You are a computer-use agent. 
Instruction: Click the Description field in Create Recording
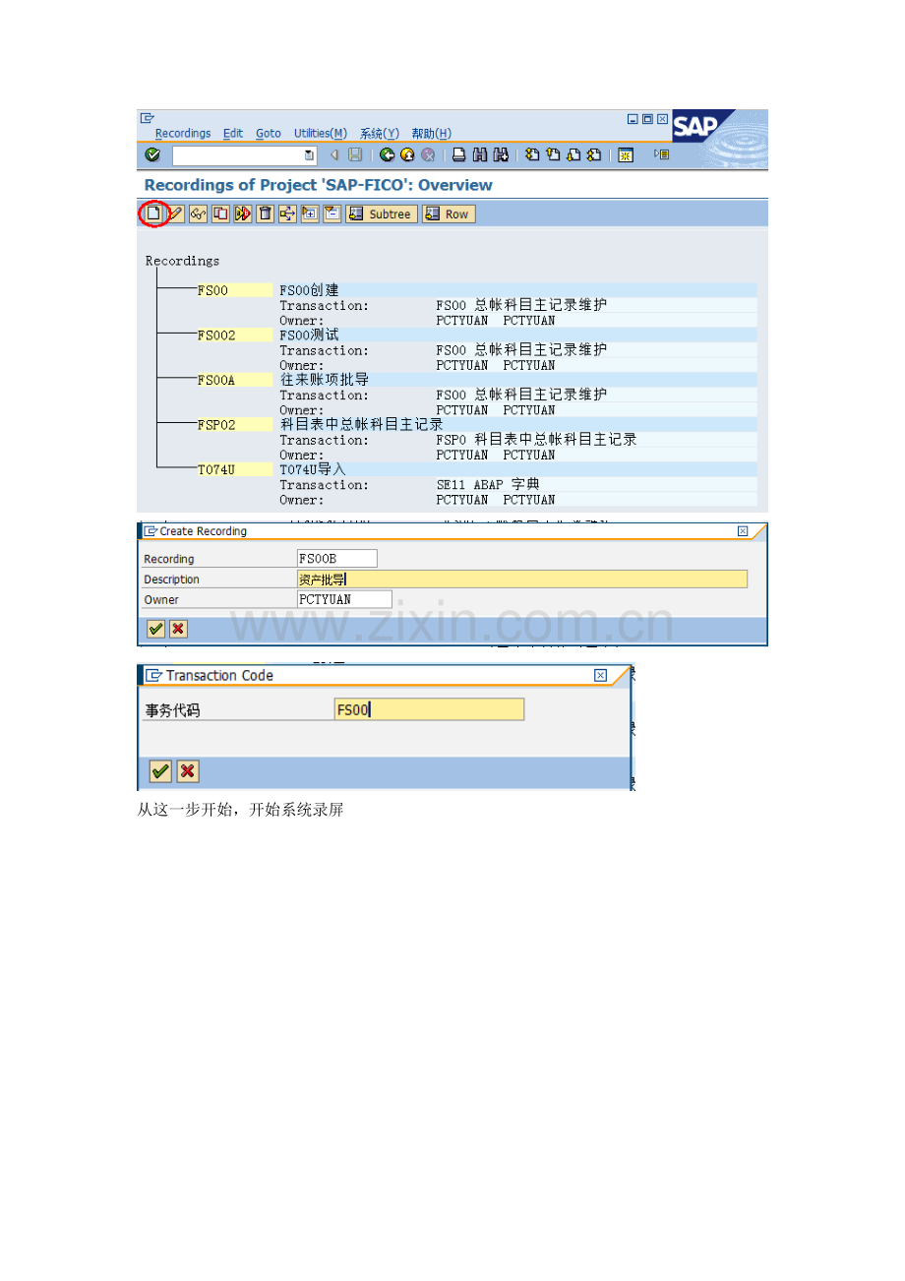[x=521, y=579]
